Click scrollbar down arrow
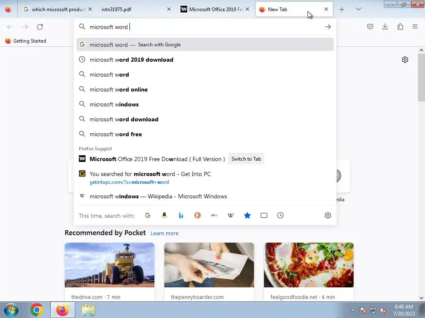 coord(421,298)
